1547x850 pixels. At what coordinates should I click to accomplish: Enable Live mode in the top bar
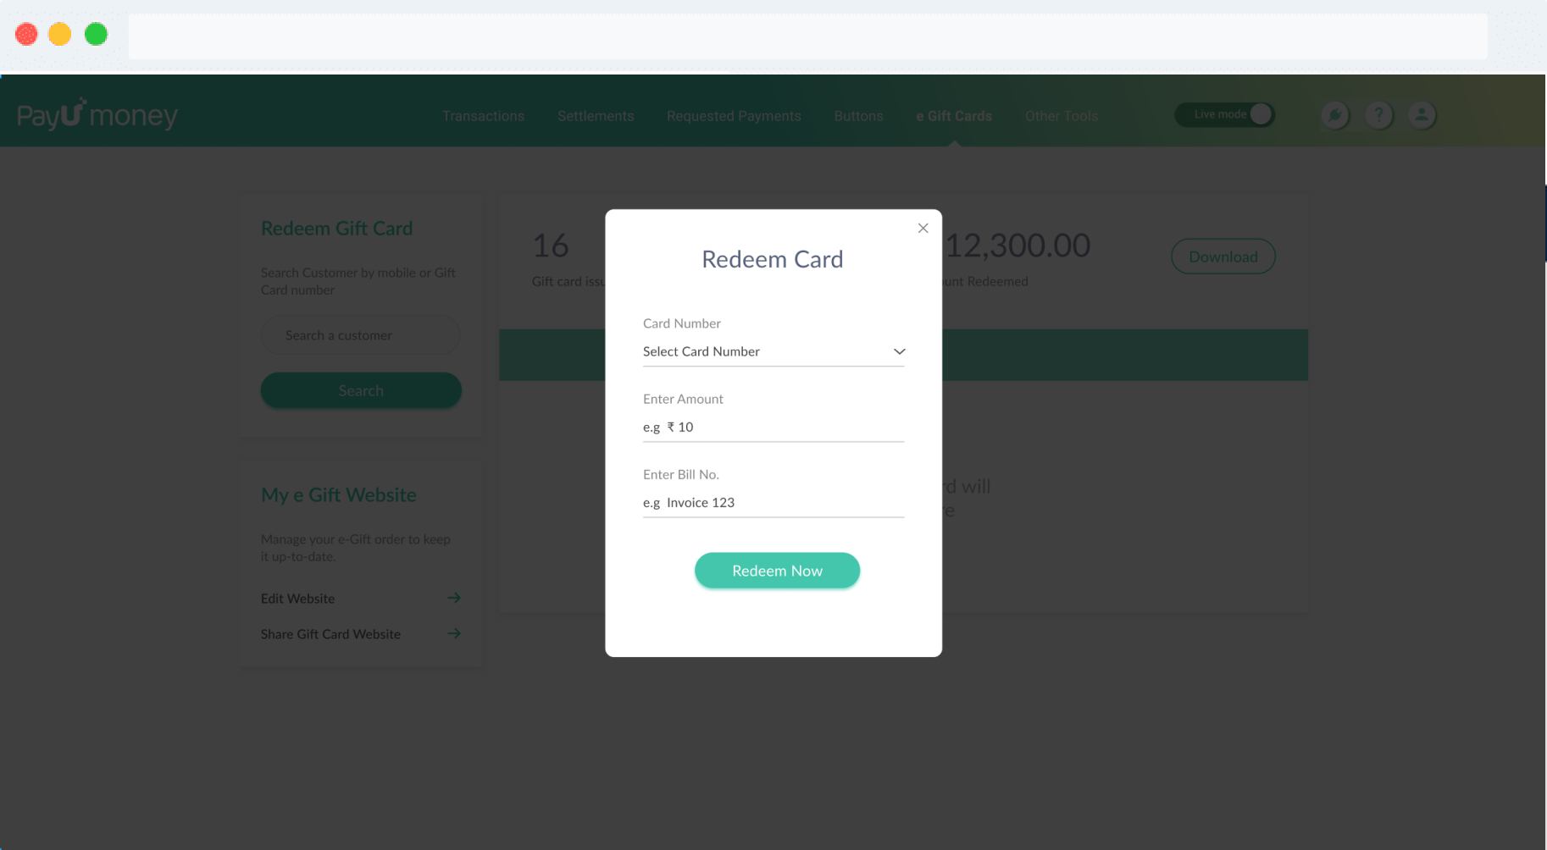[x=1260, y=113]
